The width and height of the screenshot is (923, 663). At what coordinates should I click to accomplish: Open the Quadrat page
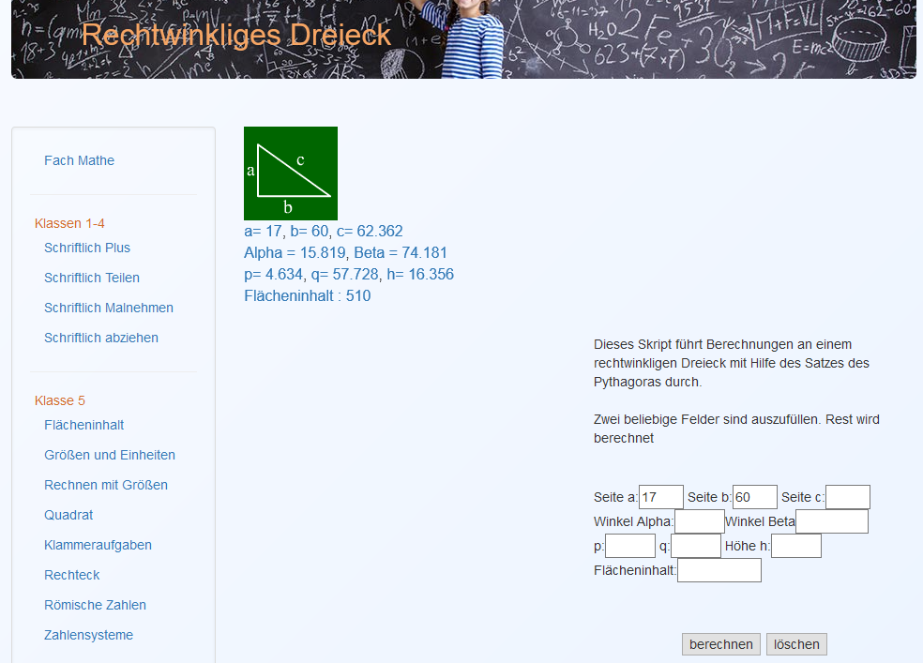pyautogui.click(x=68, y=515)
